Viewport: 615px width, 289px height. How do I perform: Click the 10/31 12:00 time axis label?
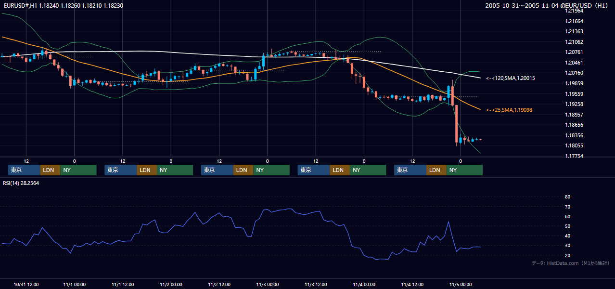pos(26,284)
